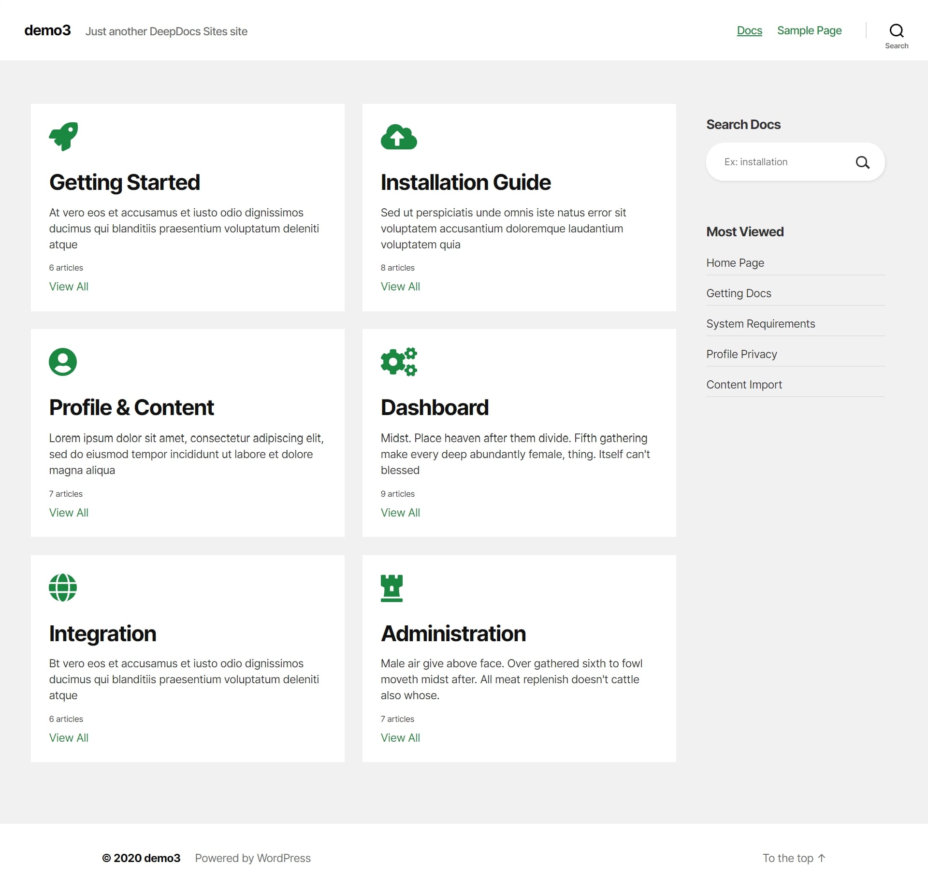Click the gears icon above Dashboard
The height and width of the screenshot is (891, 928).
pos(399,362)
